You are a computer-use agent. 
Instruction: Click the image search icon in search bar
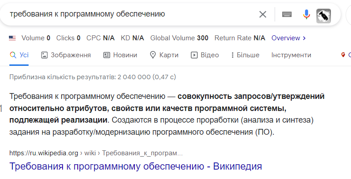[x=323, y=15]
